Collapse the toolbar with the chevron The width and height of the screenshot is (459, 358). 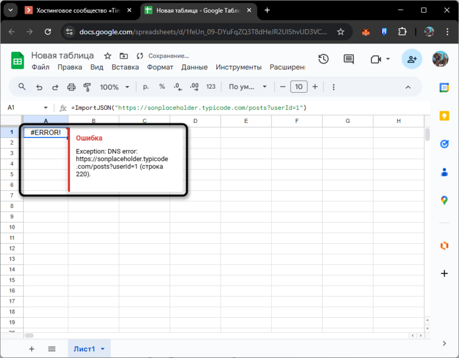(x=408, y=87)
